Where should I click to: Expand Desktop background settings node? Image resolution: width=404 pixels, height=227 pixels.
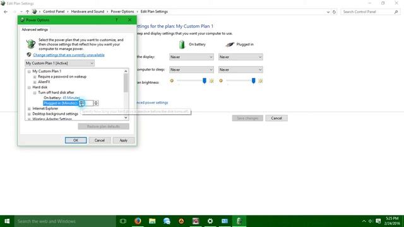click(29, 114)
